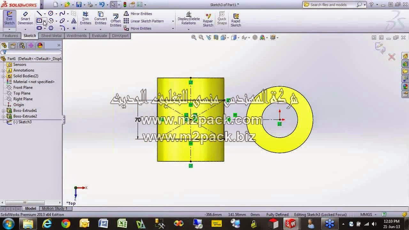Select the Spline sketch tool
Image resolution: width=409 pixels, height=230 pixels.
coord(62,13)
